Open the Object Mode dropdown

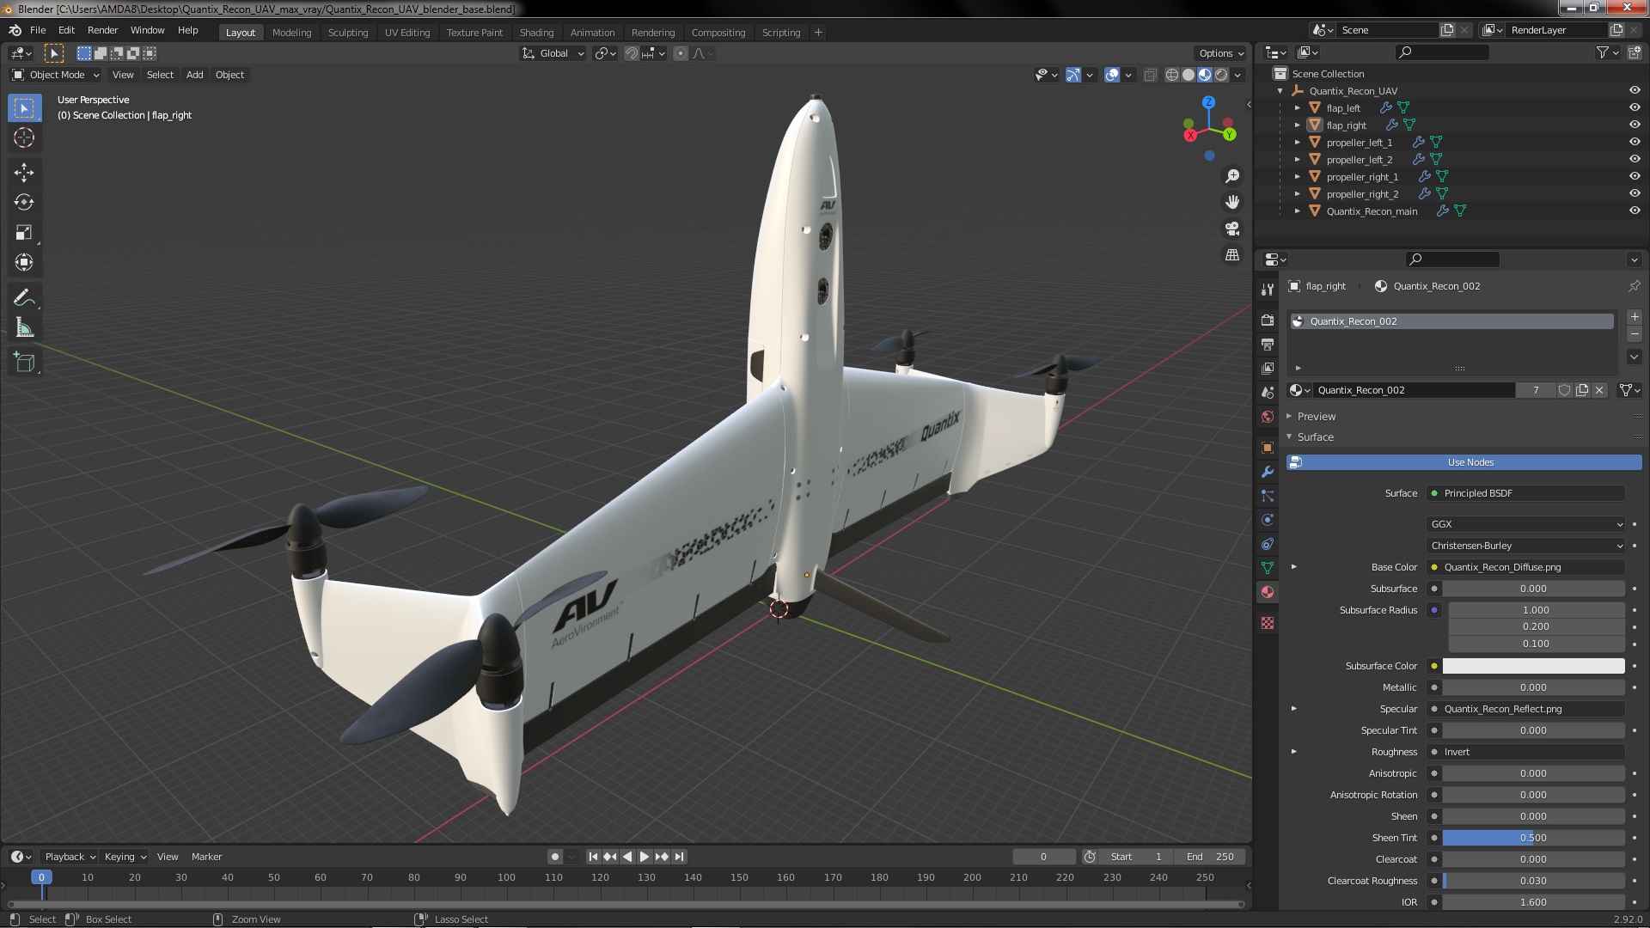(x=56, y=75)
